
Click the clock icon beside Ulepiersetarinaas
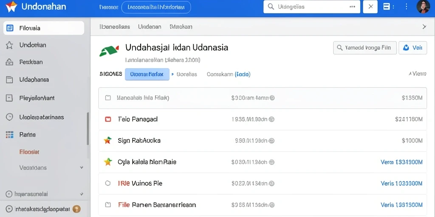coord(9,117)
